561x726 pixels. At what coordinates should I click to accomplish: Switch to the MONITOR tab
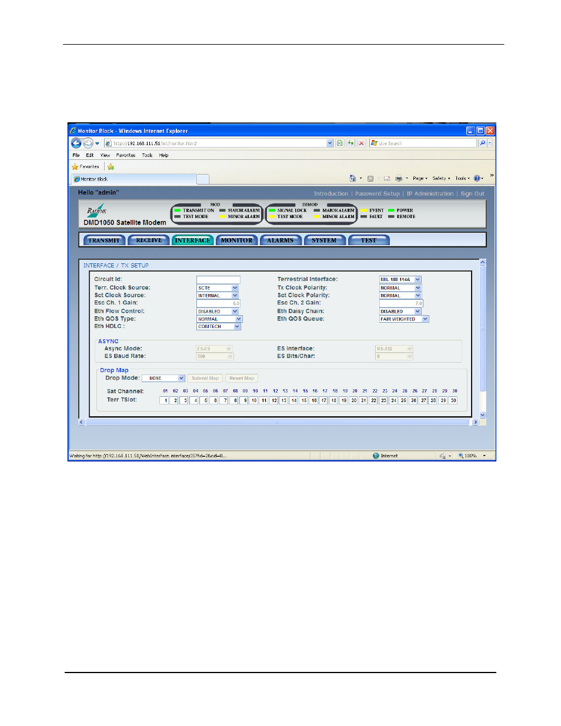pyautogui.click(x=236, y=240)
